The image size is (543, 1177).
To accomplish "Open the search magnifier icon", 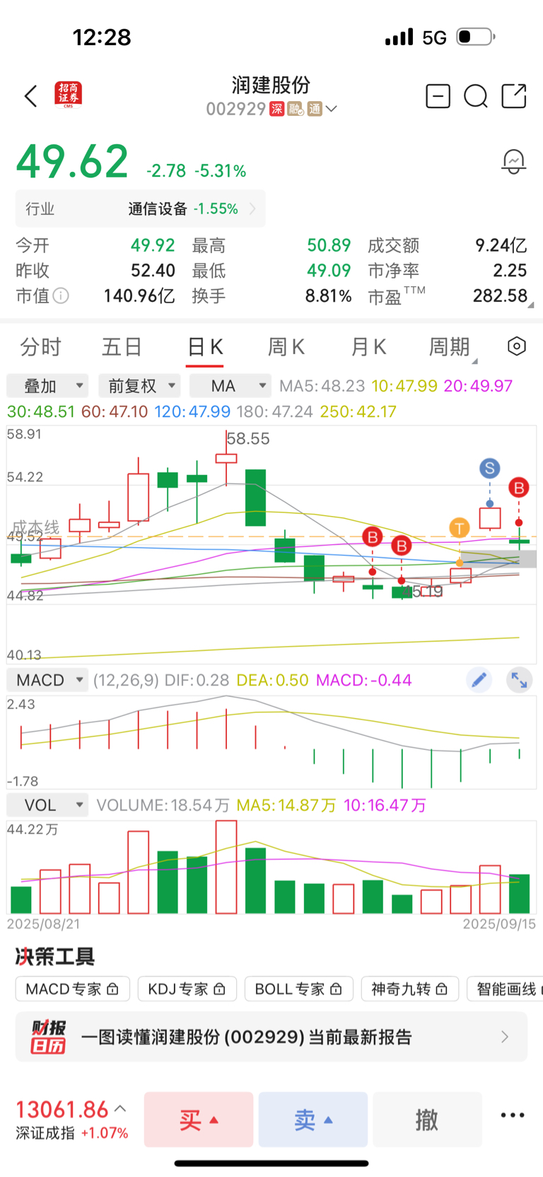I will [476, 96].
